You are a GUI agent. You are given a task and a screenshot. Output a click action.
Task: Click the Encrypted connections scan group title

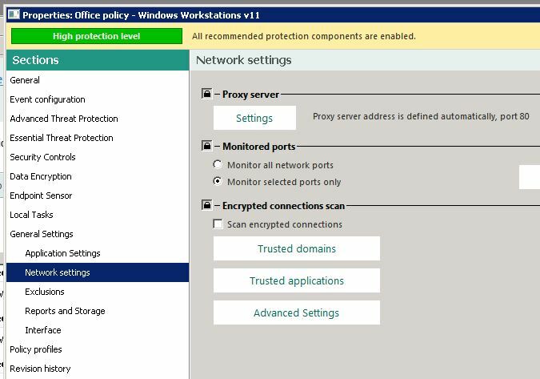(283, 206)
